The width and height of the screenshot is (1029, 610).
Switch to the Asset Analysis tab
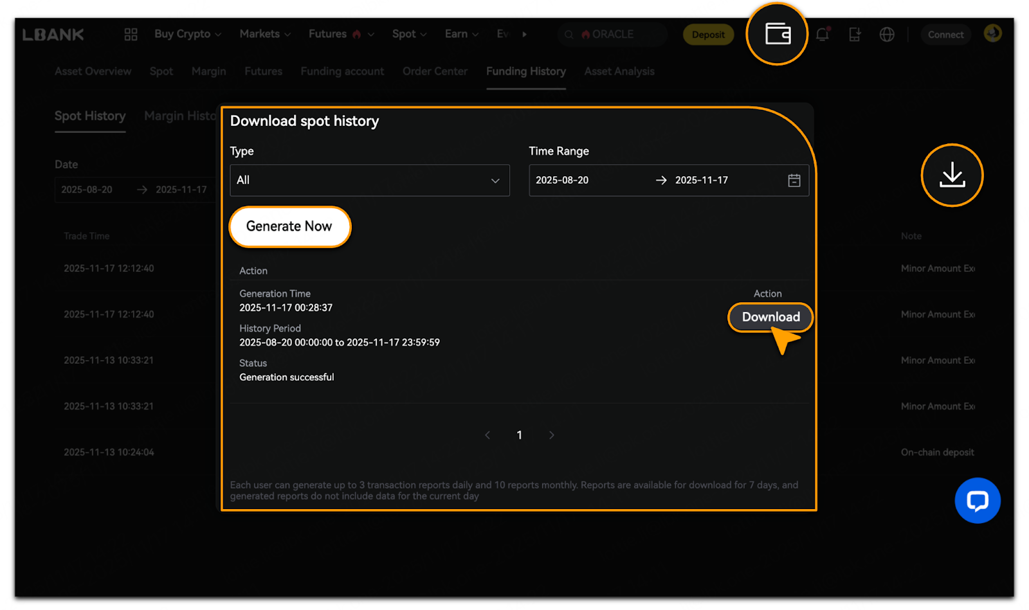[x=619, y=71]
